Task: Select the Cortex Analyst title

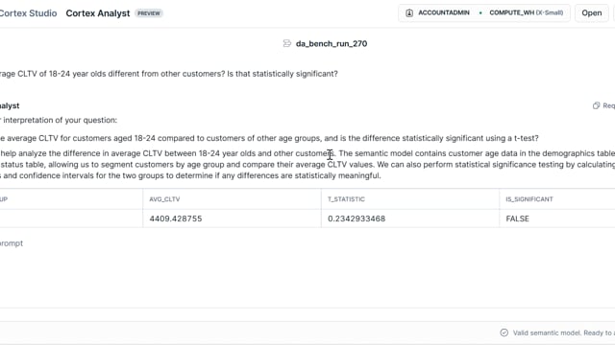Action: (98, 13)
